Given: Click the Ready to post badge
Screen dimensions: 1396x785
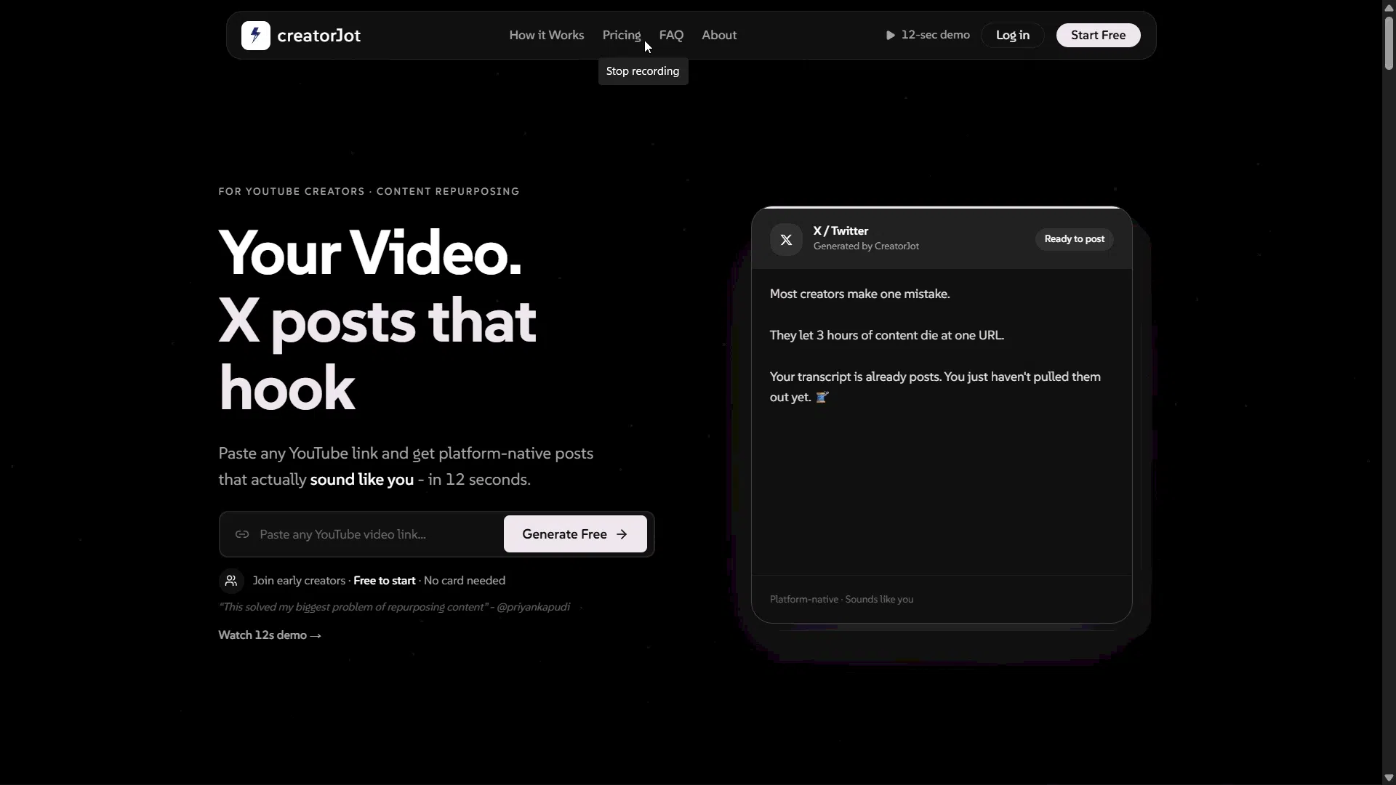Looking at the screenshot, I should click(x=1074, y=239).
